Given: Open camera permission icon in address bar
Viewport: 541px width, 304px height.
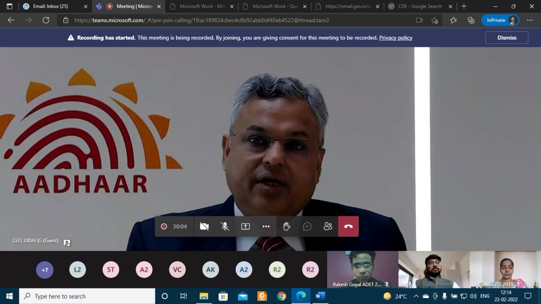Looking at the screenshot, I should pos(419,20).
